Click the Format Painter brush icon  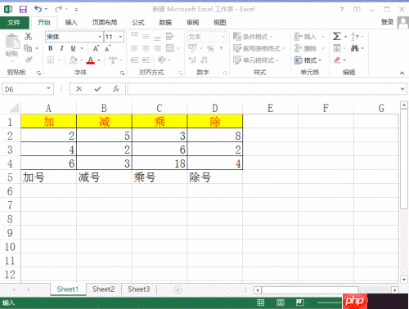(29, 60)
